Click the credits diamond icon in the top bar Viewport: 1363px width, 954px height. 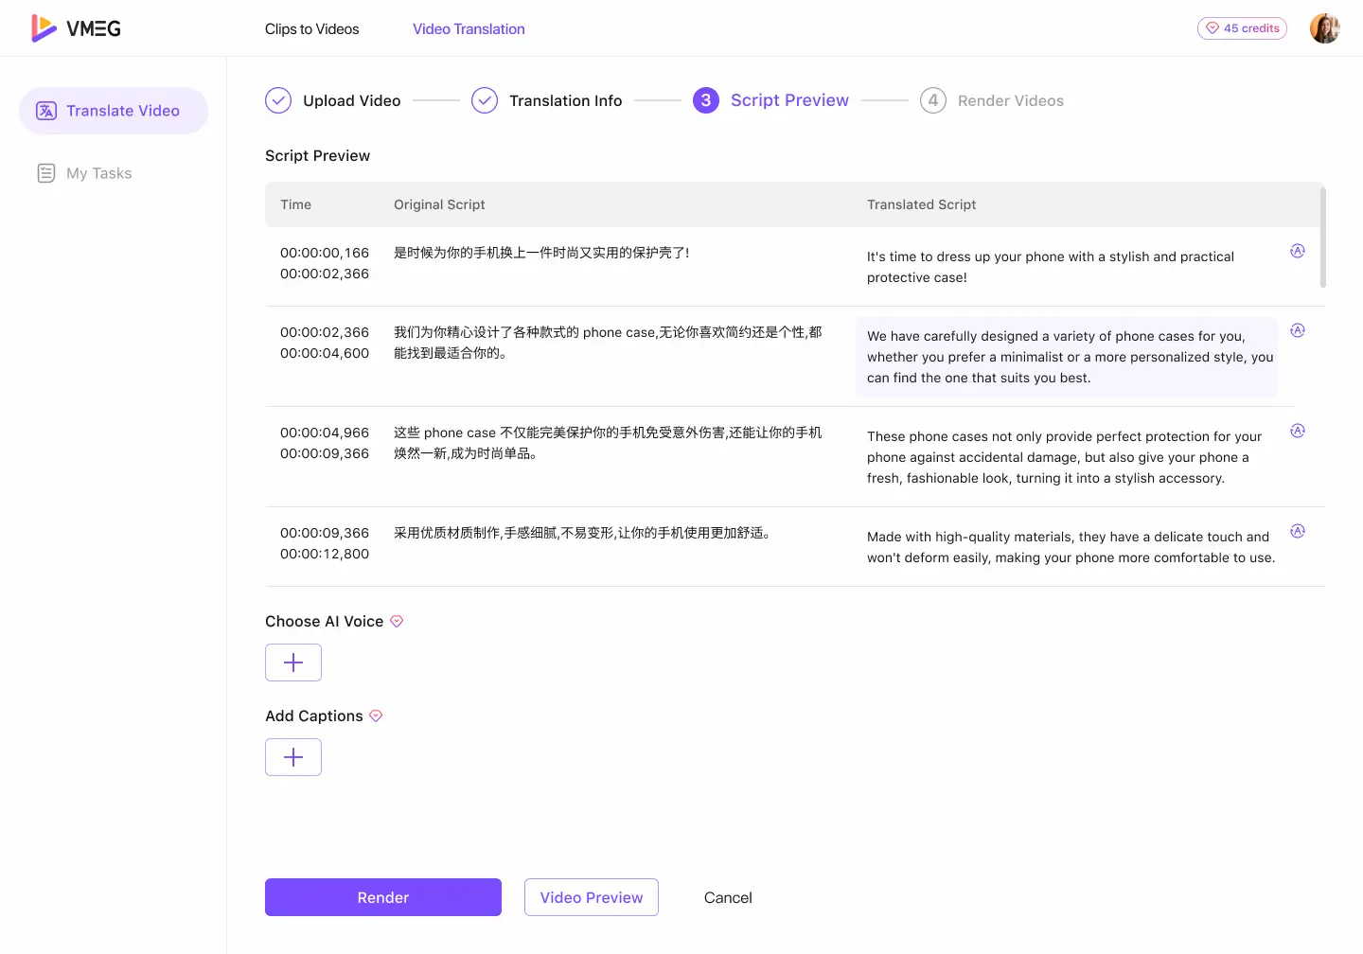[1213, 27]
